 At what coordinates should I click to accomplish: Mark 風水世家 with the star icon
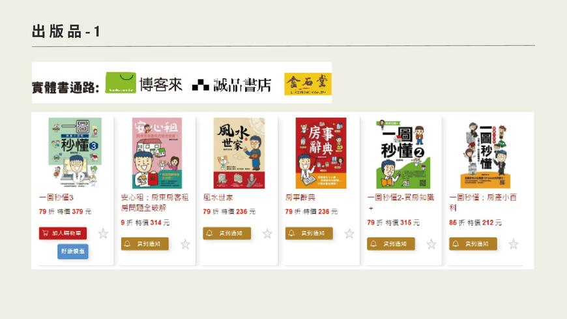(x=267, y=234)
